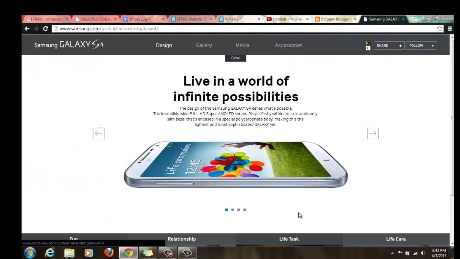Open the Life Task section
Viewport: 460px width, 259px height.
click(x=289, y=239)
